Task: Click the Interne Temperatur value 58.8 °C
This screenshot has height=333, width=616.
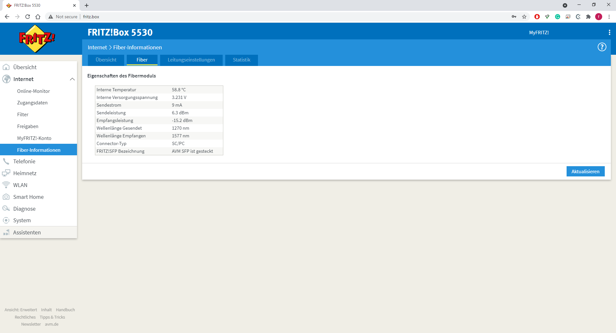Action: pyautogui.click(x=179, y=90)
